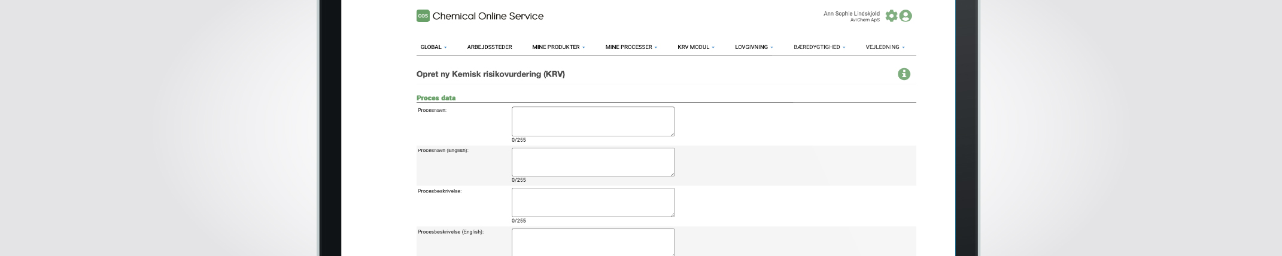This screenshot has height=256, width=1282.
Task: Click resize handle of Procesbeskrivelse text area
Action: pos(672,215)
